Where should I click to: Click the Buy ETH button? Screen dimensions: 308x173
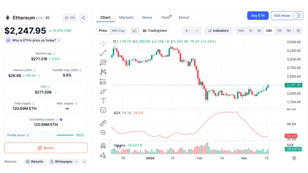click(258, 15)
